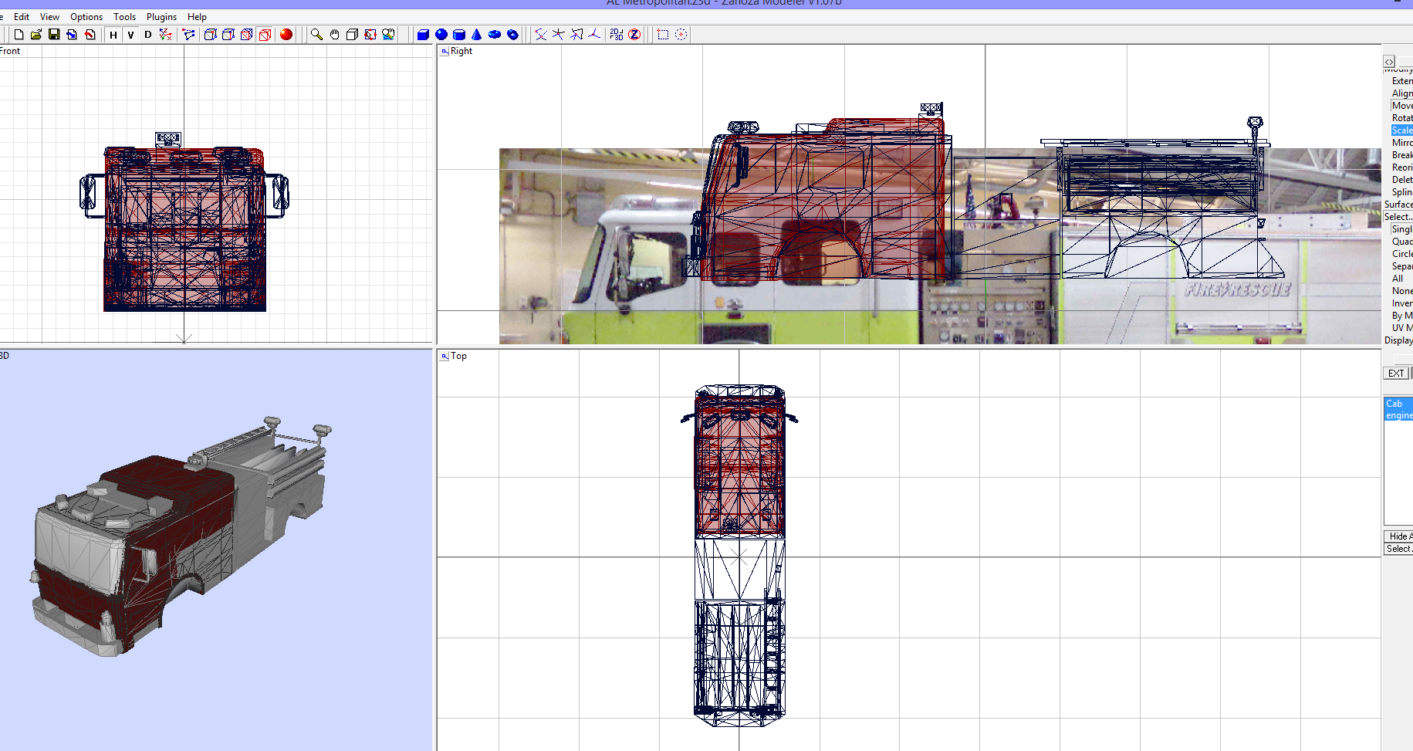Collapse the right sidebar with the arrow control
This screenshot has width=1413, height=751.
tap(1389, 61)
